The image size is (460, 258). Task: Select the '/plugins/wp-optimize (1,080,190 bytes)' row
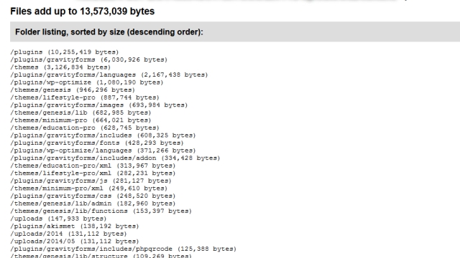tap(87, 82)
